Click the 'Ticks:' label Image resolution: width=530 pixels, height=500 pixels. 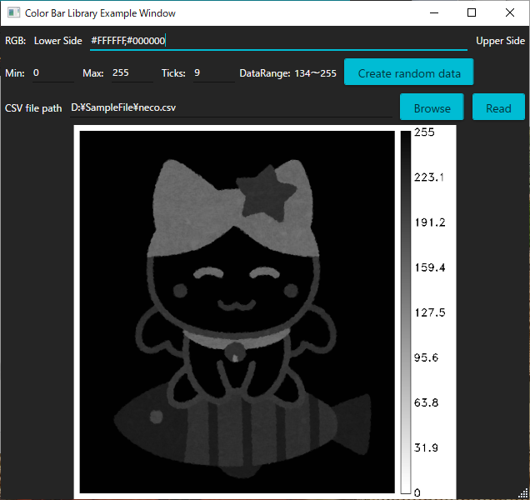[173, 73]
